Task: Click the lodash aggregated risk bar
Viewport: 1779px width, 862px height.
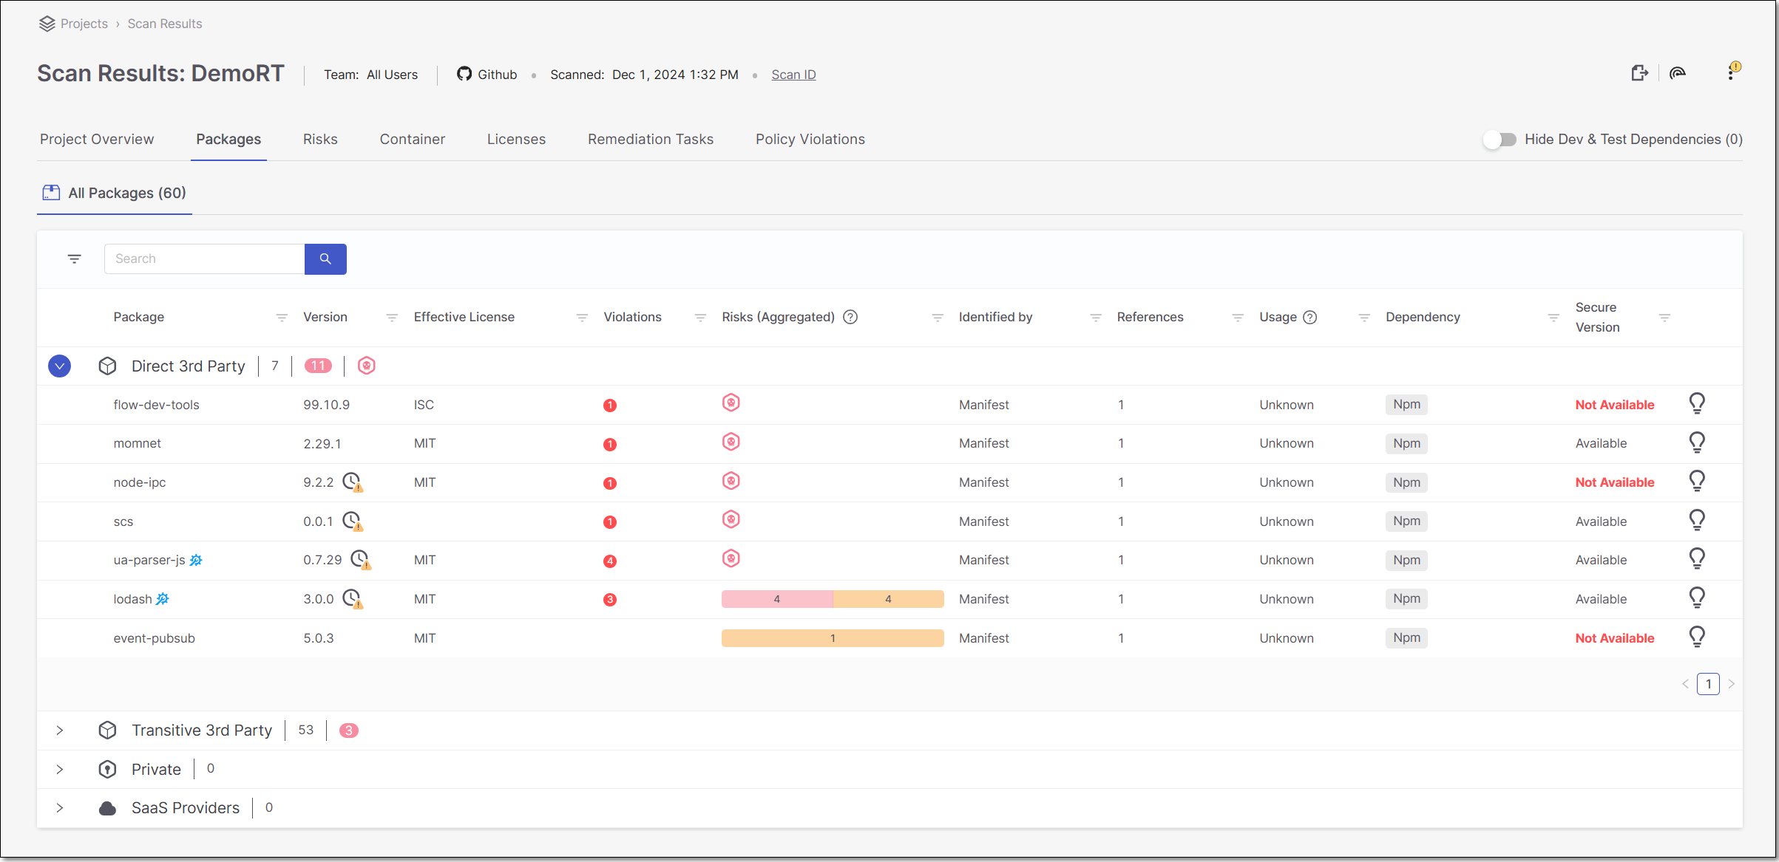Action: 833,599
